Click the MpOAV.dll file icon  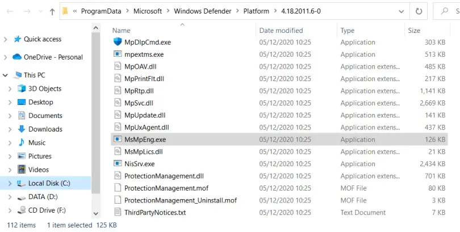[118, 66]
